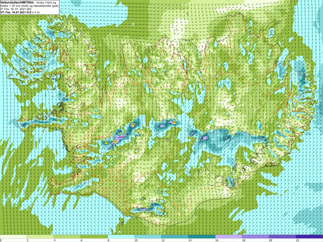Select the 16–18 m/s lavender legend swatch
The image size is (323, 242).
point(229,237)
